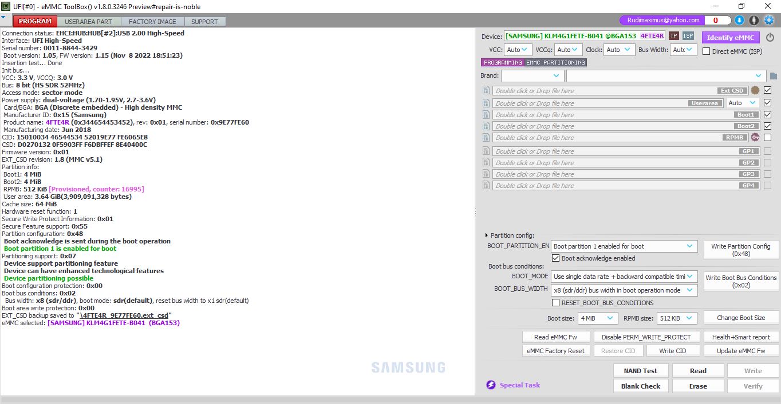Click the Special Task lightning icon
The height and width of the screenshot is (404, 781).
coord(491,385)
